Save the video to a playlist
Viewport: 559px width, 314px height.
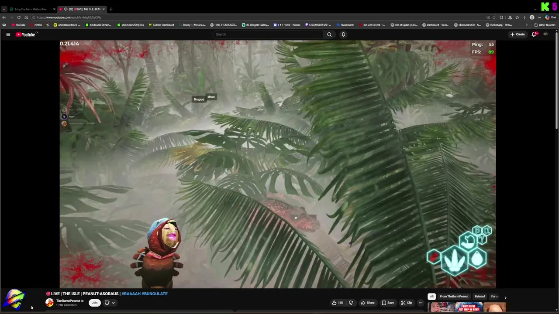pos(387,303)
